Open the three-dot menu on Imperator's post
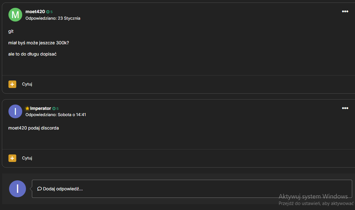The height and width of the screenshot is (210, 355). (345, 108)
